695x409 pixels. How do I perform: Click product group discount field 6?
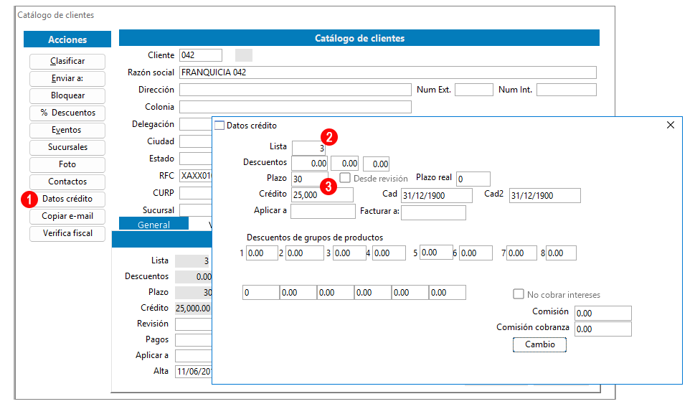coord(476,253)
